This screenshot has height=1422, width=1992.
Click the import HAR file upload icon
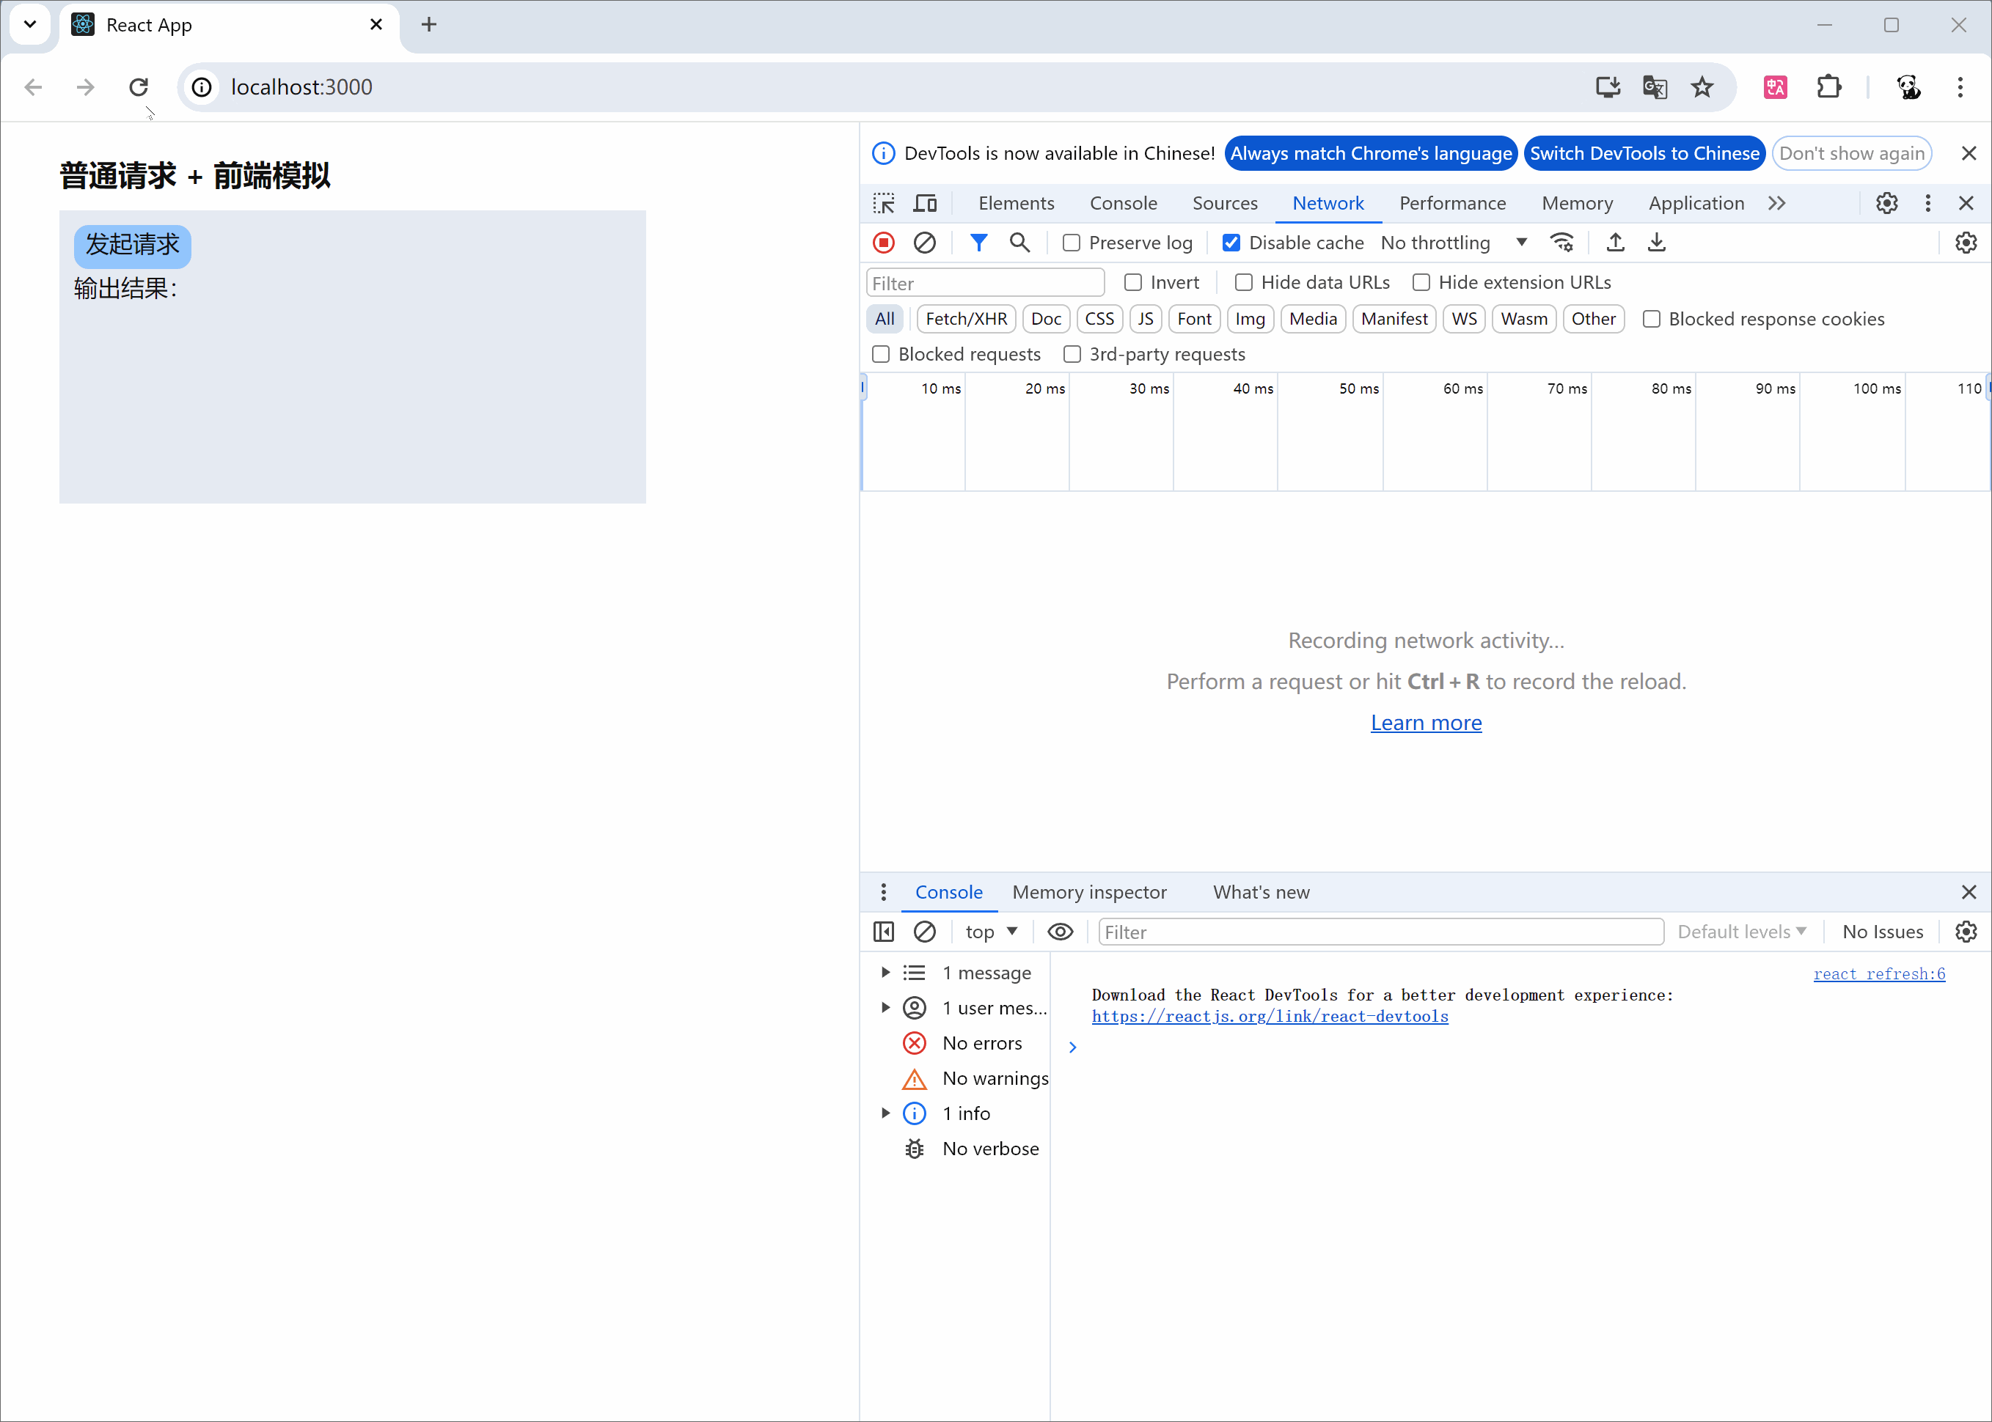click(1615, 243)
